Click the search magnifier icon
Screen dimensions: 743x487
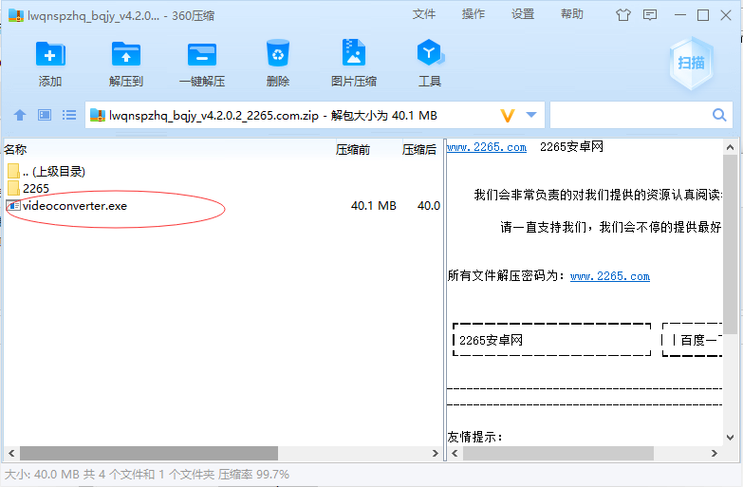719,115
